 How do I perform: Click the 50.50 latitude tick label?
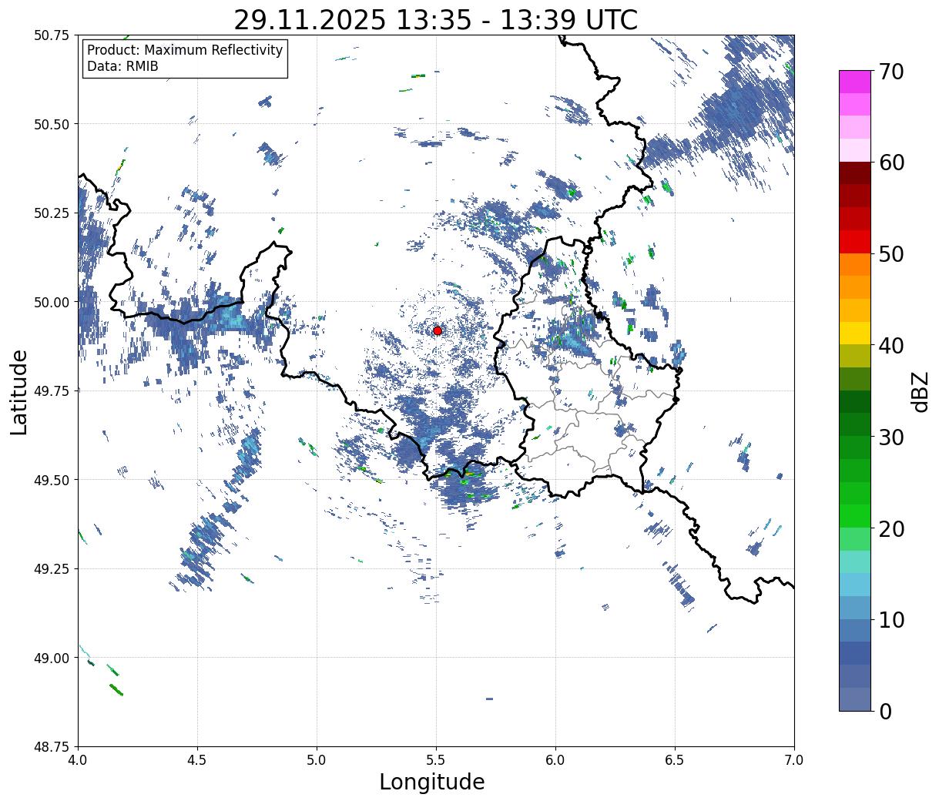click(51, 124)
